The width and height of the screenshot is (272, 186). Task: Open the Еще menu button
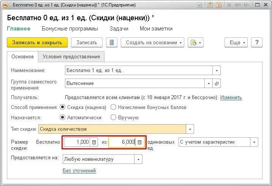click(236, 42)
